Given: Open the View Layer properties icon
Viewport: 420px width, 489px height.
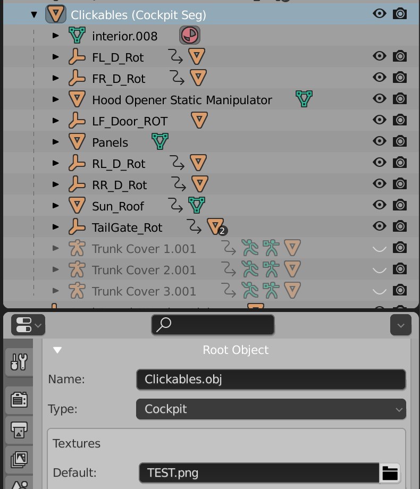Looking at the screenshot, I should coord(19,460).
